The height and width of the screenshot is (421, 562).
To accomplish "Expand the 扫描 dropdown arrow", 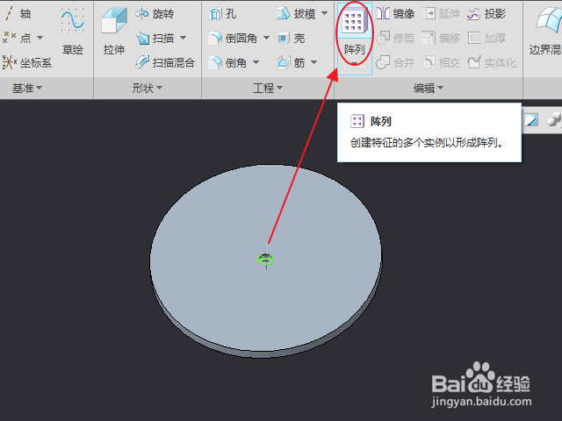I will (x=183, y=38).
